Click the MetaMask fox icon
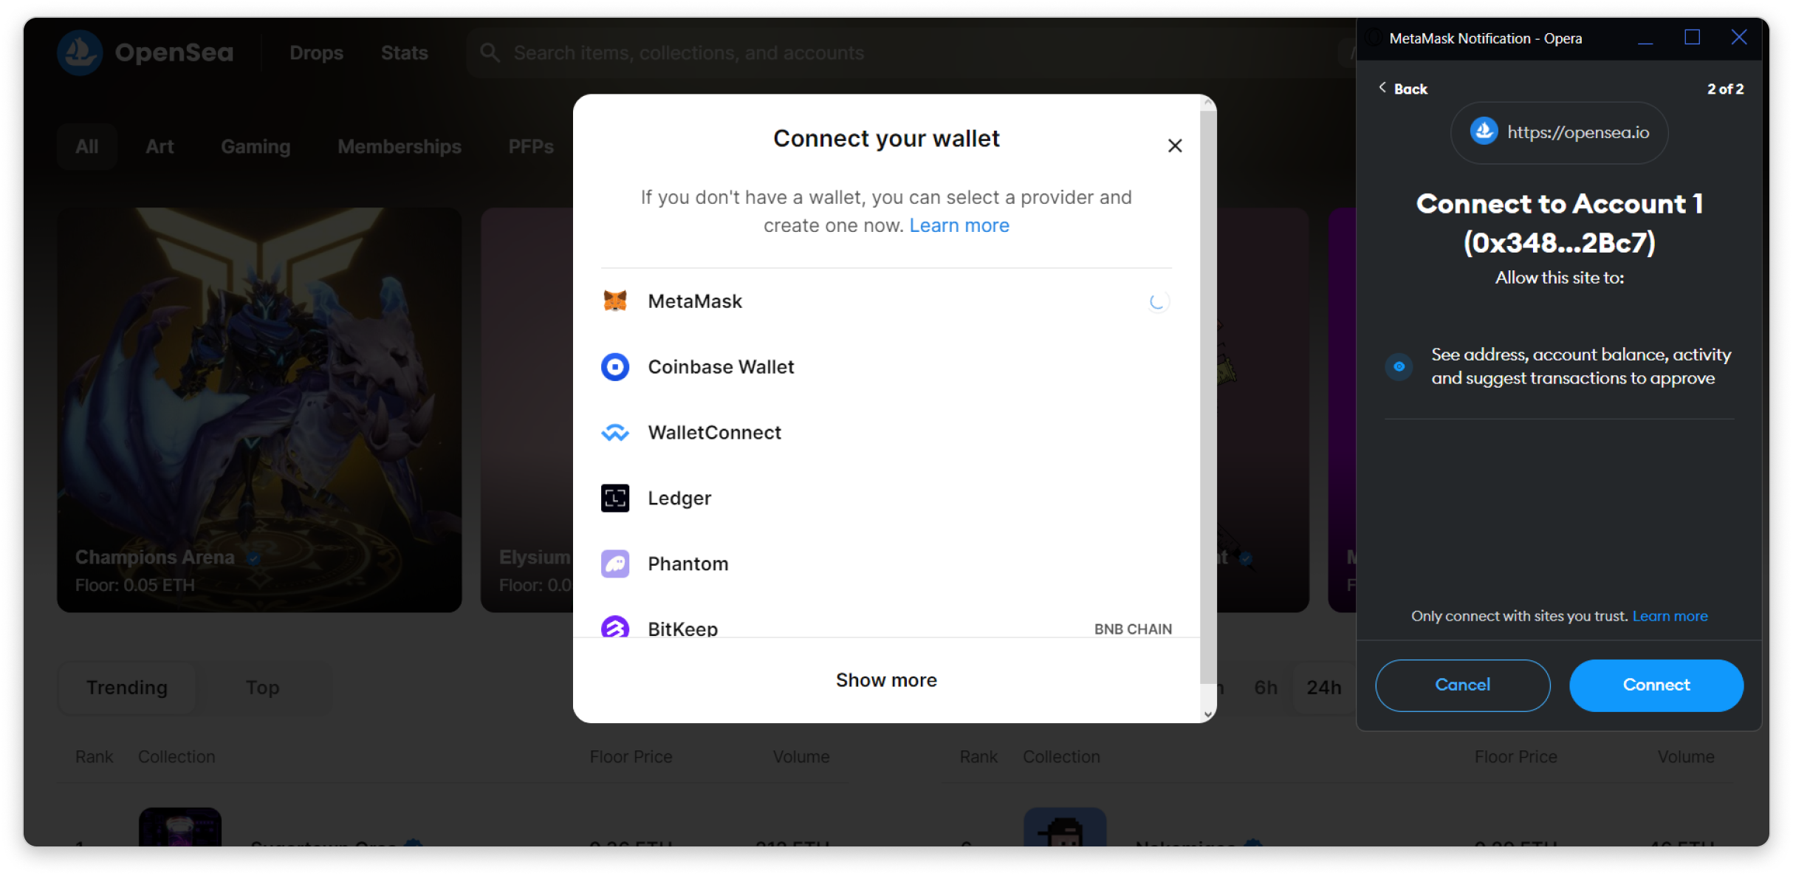 tap(614, 301)
